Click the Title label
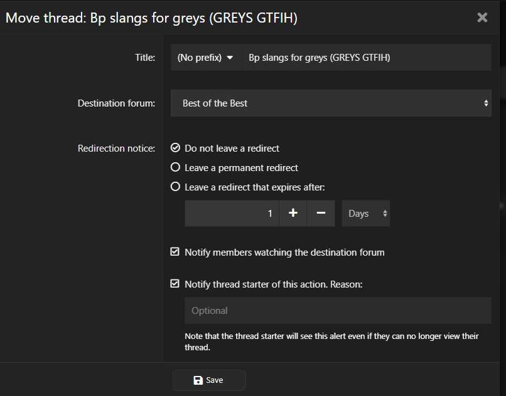Viewport: 506px width, 396px height. coord(145,58)
